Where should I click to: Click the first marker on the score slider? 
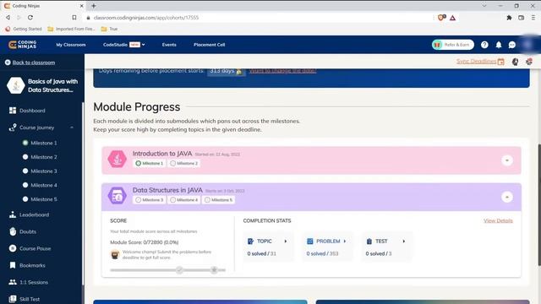[x=179, y=270]
